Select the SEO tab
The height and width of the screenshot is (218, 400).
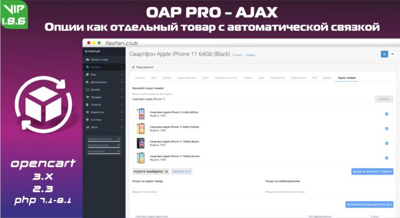[315, 78]
